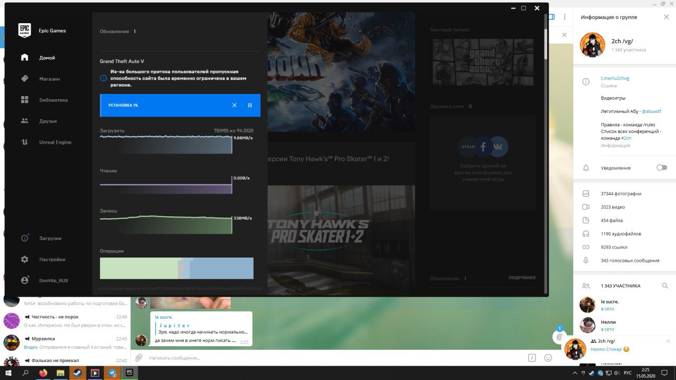
Task: Click the gear icon next to Настройки
Action: pos(24,259)
